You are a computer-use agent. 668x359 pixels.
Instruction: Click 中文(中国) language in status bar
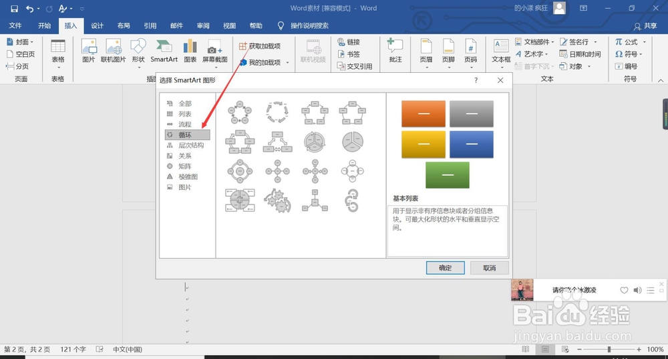click(128, 349)
